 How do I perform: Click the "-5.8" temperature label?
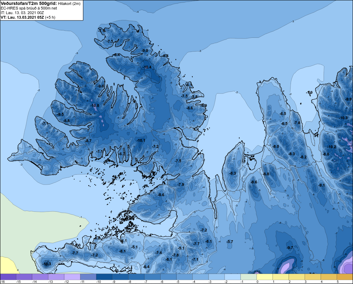click(194, 97)
